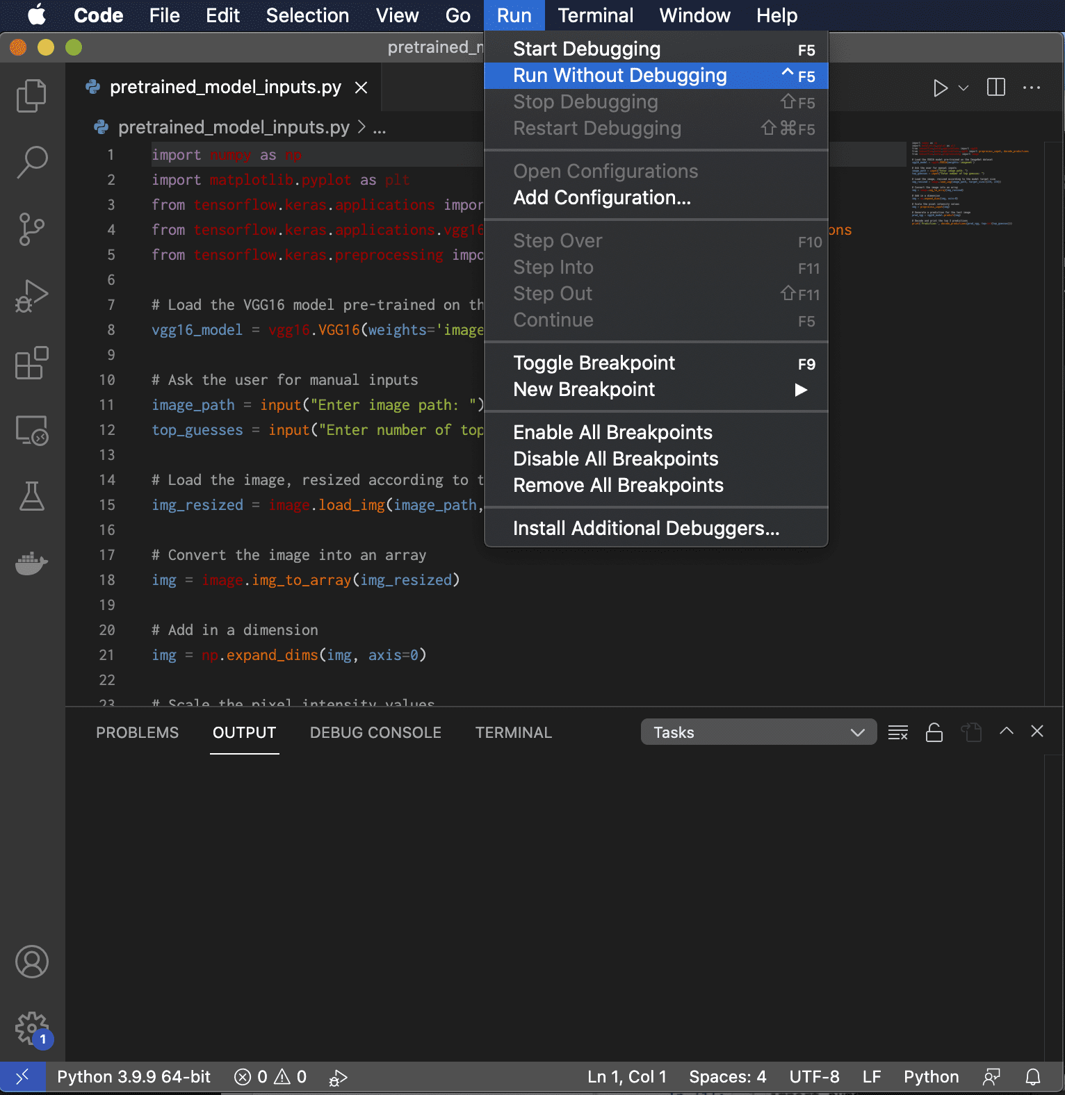This screenshot has height=1095, width=1065.
Task: Open the Help menu
Action: click(777, 15)
